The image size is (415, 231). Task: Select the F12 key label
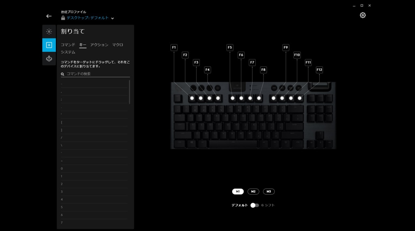[x=319, y=70]
